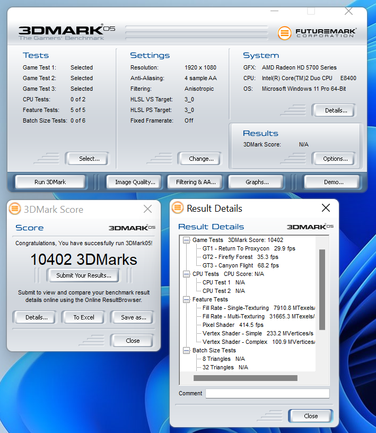The image size is (376, 433).
Task: Click the Save as... button
Action: pyautogui.click(x=132, y=317)
